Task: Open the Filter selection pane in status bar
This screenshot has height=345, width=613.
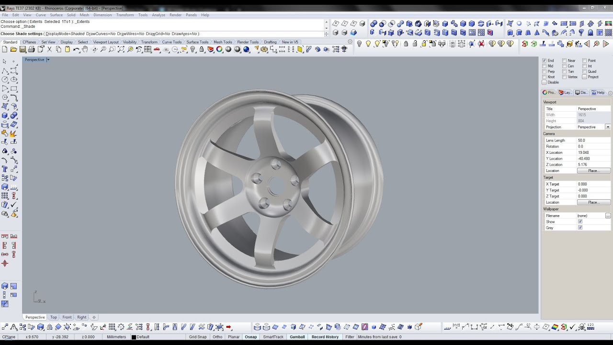Action: (x=350, y=337)
